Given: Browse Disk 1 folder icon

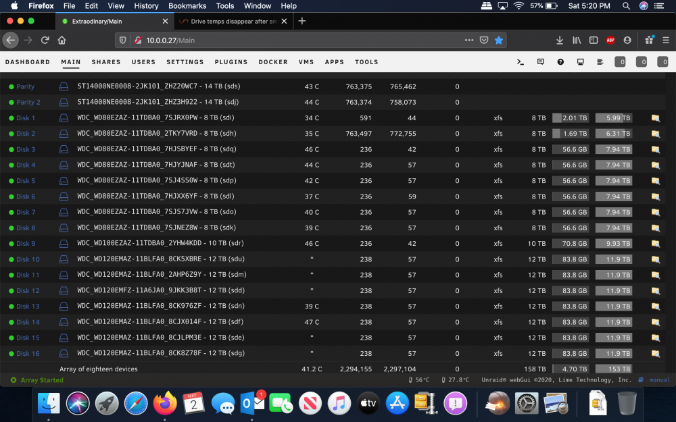Looking at the screenshot, I should coord(655,118).
